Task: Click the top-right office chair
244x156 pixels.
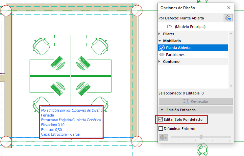Action: (x=100, y=46)
